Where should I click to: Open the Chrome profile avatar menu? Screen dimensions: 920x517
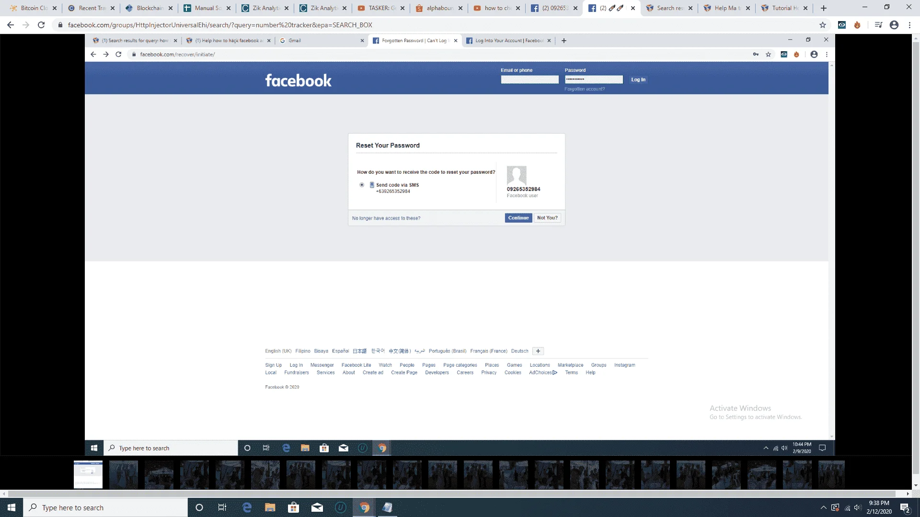click(894, 25)
